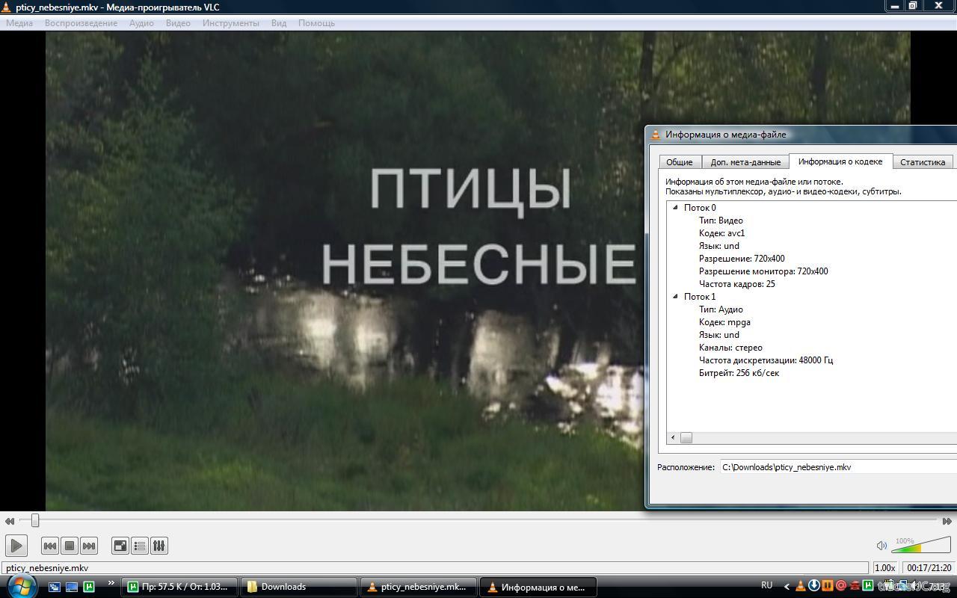The image size is (957, 598).
Task: Click the slower rewind arrows icon
Action: coord(10,521)
